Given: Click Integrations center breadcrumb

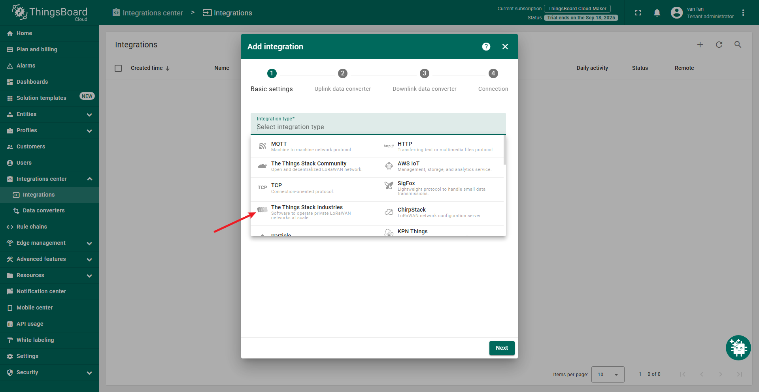Looking at the screenshot, I should click(x=148, y=13).
